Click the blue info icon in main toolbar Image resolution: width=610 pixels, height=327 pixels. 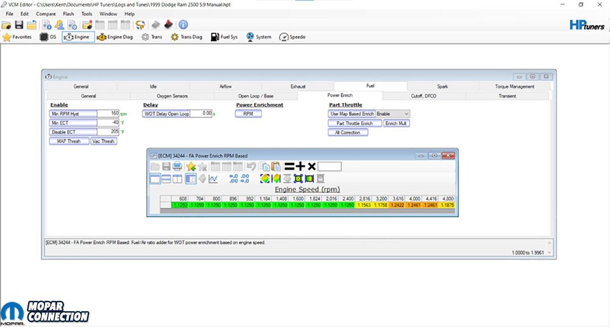182,25
